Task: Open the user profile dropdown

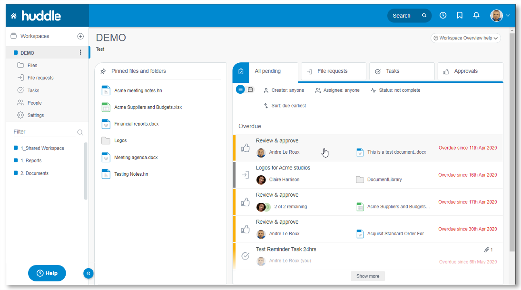Action: [500, 15]
